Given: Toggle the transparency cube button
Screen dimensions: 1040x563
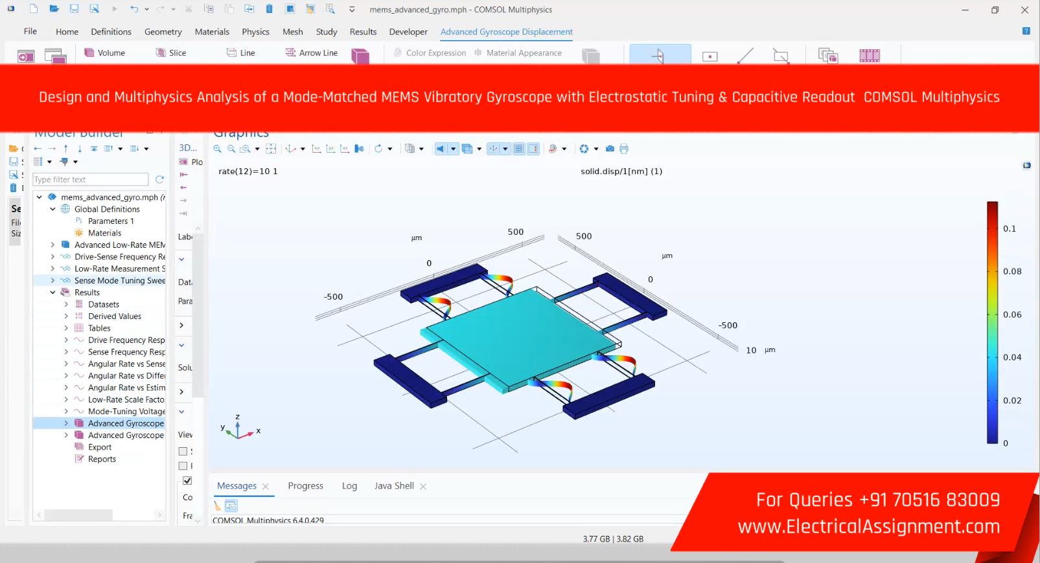Looking at the screenshot, I should click(467, 149).
